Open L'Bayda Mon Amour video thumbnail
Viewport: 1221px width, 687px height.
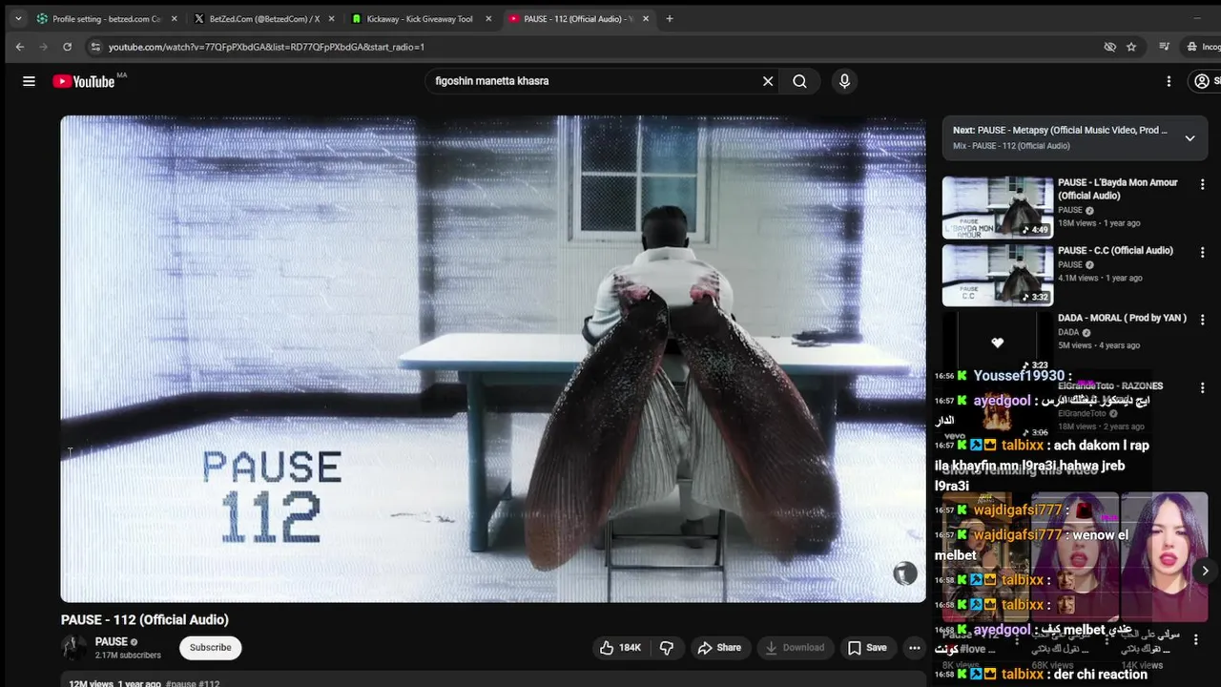(998, 207)
